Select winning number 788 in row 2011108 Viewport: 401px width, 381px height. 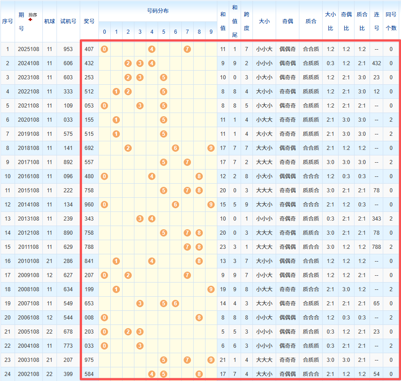click(x=89, y=247)
